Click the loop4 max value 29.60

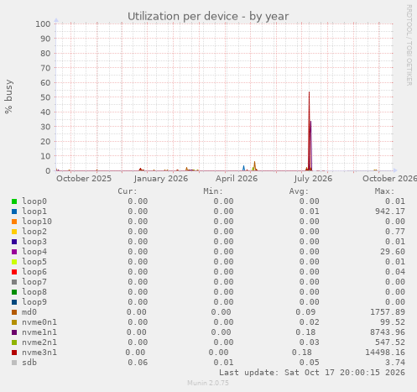(x=393, y=252)
